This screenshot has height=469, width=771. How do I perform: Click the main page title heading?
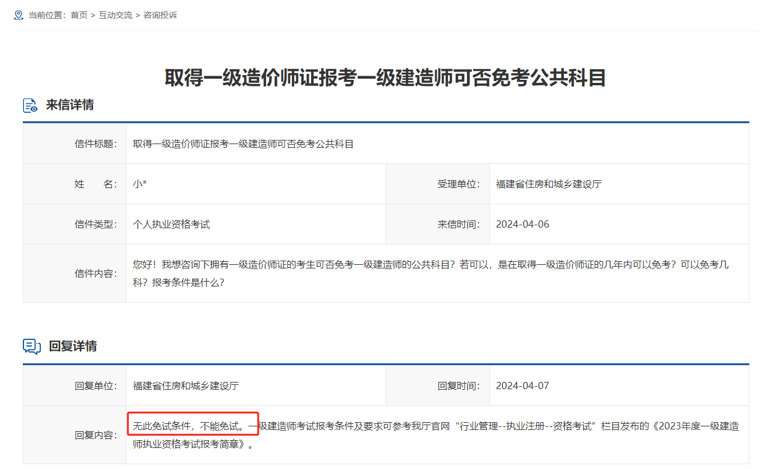click(385, 78)
